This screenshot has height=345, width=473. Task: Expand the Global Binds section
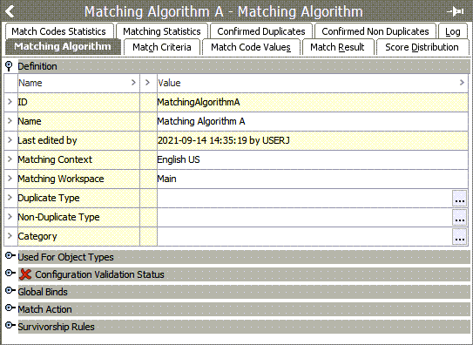tap(10, 291)
